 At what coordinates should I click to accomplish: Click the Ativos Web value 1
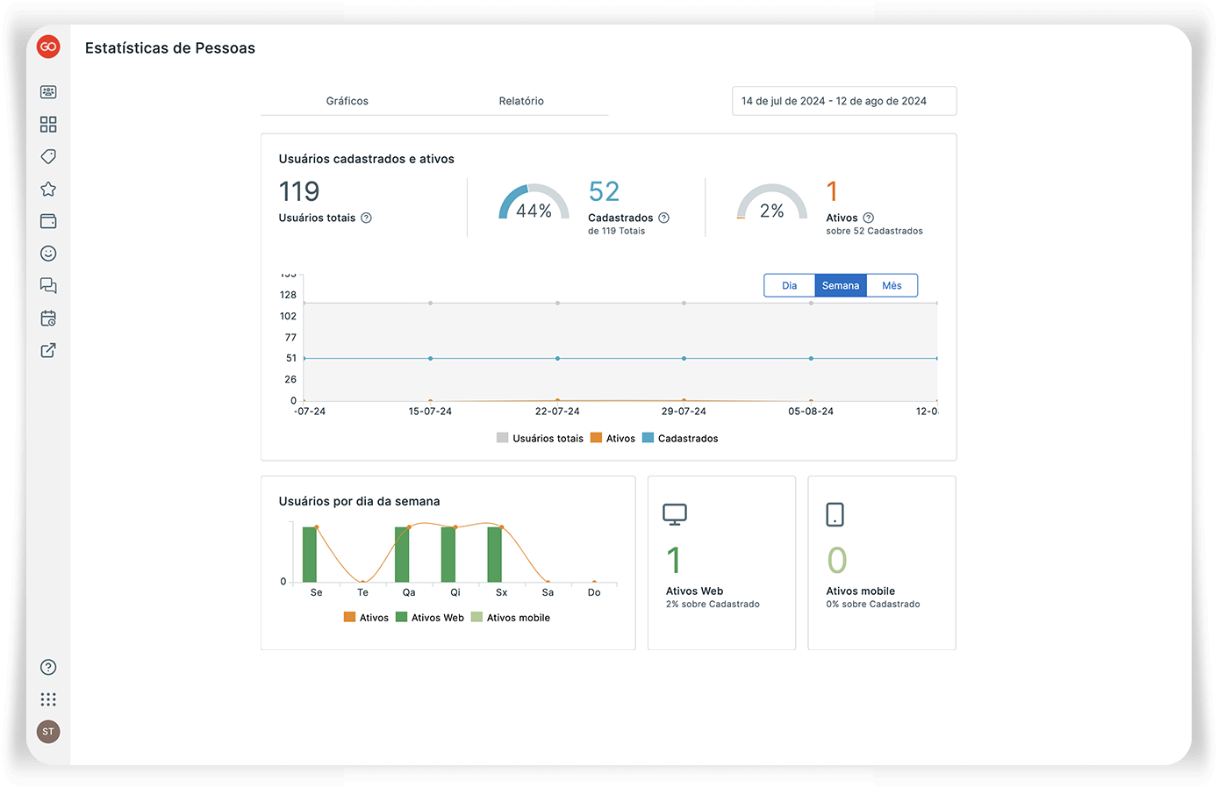click(674, 560)
